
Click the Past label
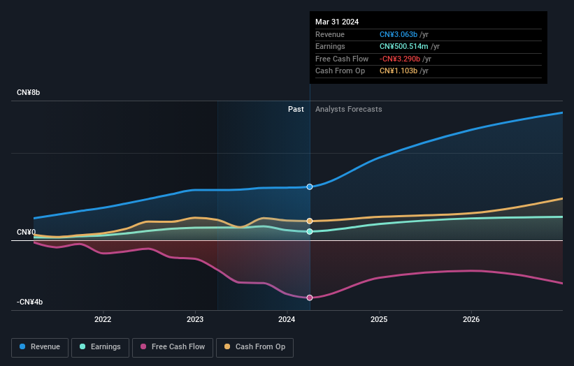click(x=296, y=109)
